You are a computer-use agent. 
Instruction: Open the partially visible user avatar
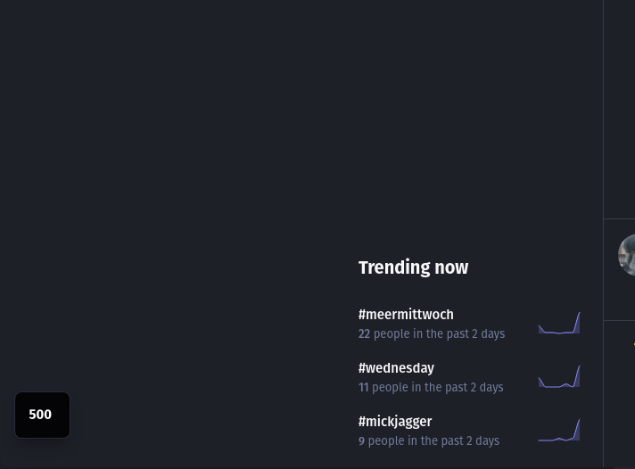point(627,255)
